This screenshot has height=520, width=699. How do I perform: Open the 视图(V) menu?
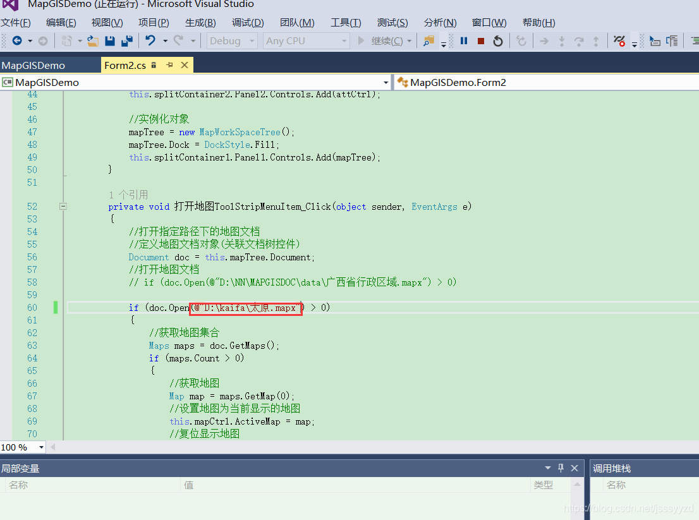(x=107, y=23)
